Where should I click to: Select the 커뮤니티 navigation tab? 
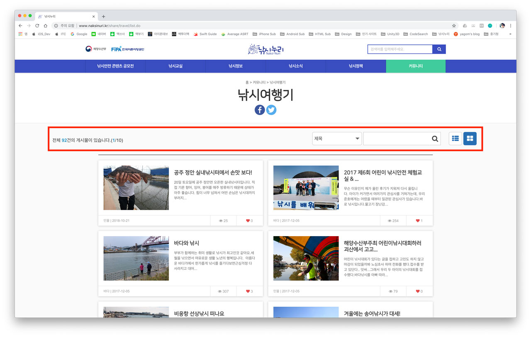tap(416, 66)
